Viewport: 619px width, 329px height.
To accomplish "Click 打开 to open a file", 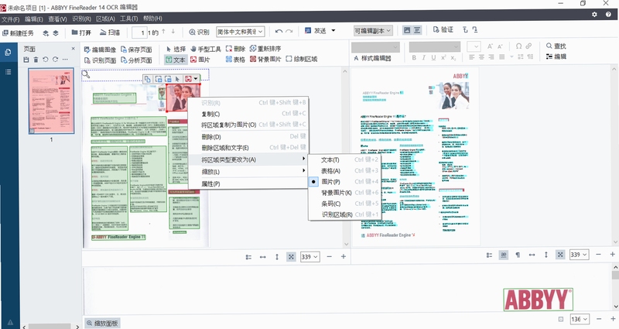I will click(81, 33).
